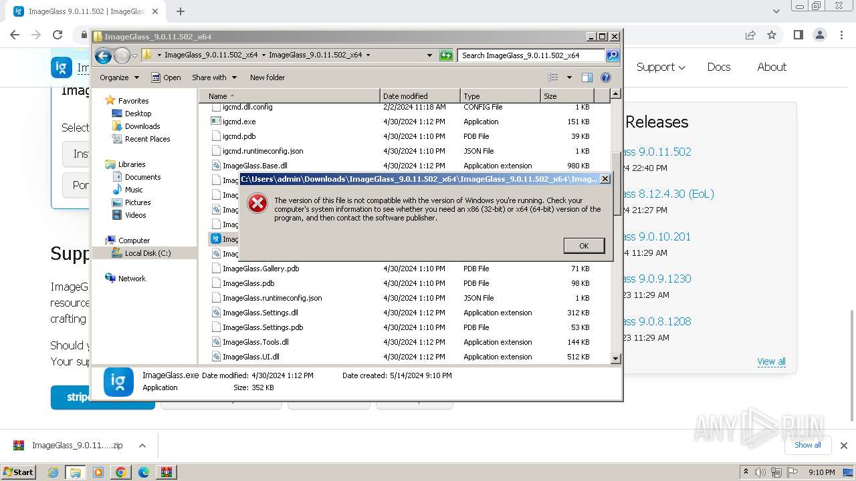Click the Explorer search box

click(x=532, y=55)
